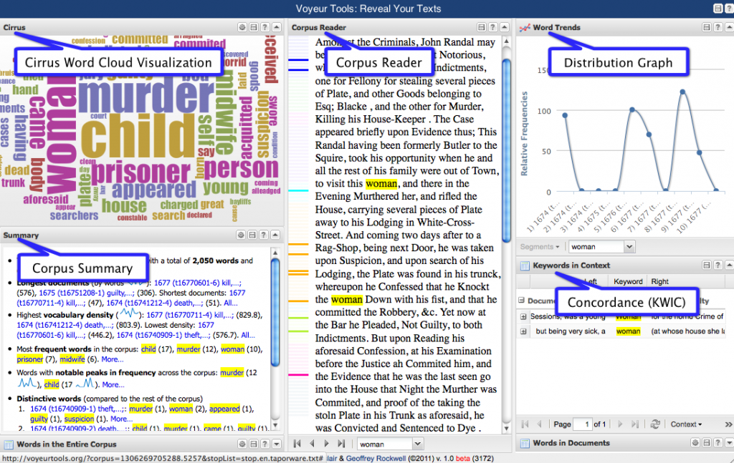
Task: Open Summary panel options gear
Action: pos(241,235)
